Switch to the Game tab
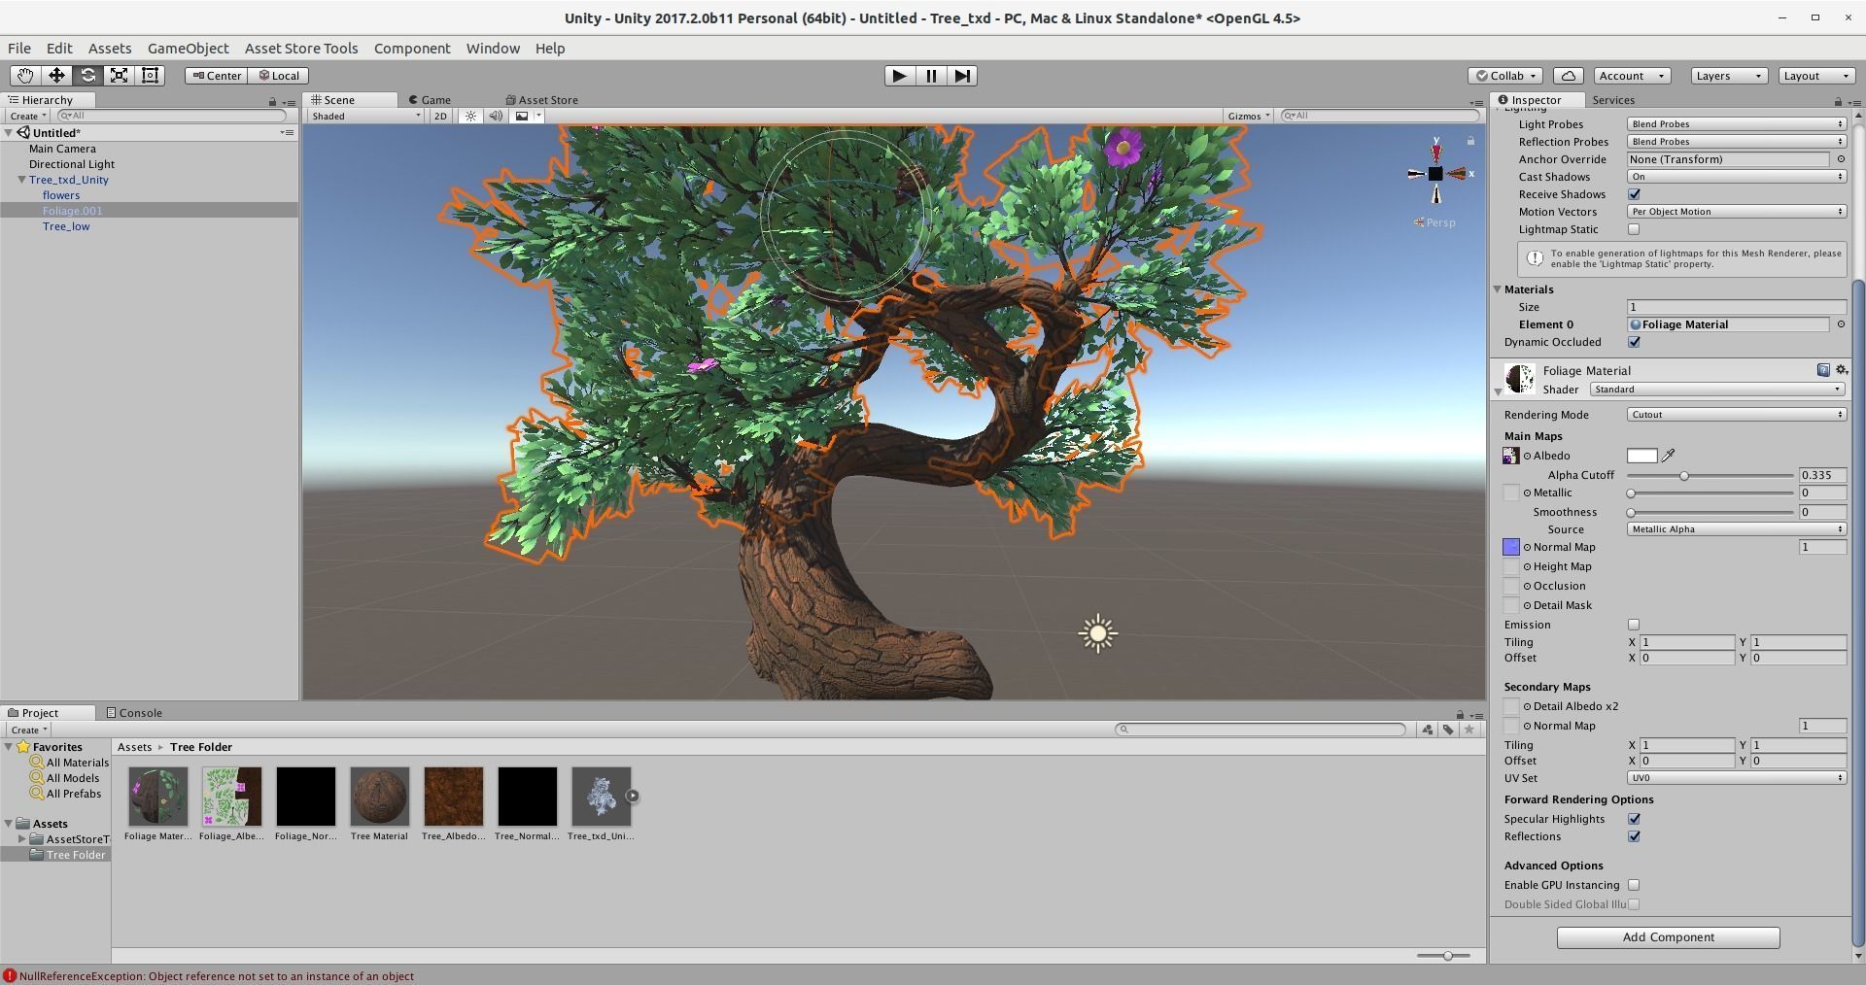Screen dimensions: 1866x985 430,100
